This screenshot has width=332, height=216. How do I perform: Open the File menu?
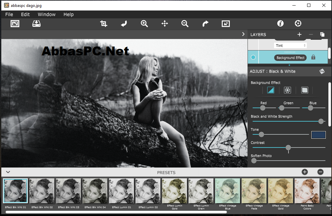tap(9, 14)
